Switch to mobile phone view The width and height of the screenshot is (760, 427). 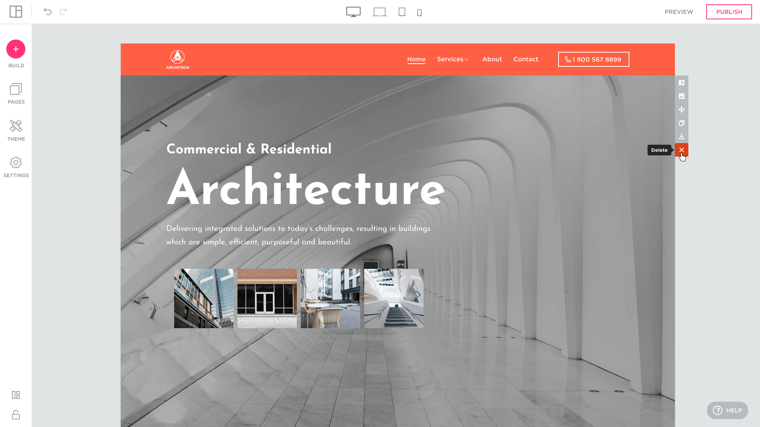point(419,13)
